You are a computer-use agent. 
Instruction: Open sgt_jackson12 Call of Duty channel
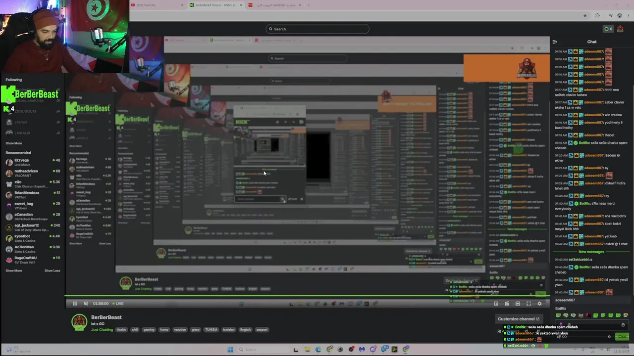point(33,227)
